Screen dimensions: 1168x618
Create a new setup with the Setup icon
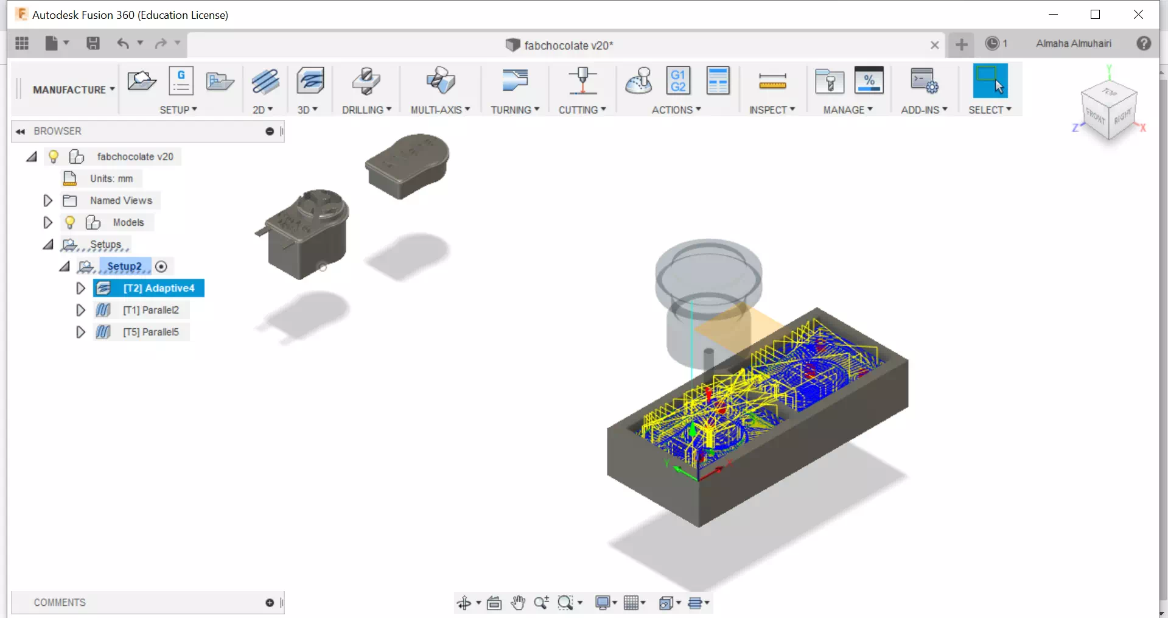coord(142,80)
